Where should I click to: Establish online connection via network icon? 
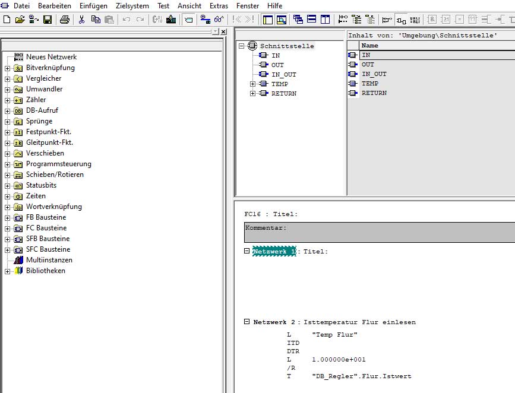[206, 20]
